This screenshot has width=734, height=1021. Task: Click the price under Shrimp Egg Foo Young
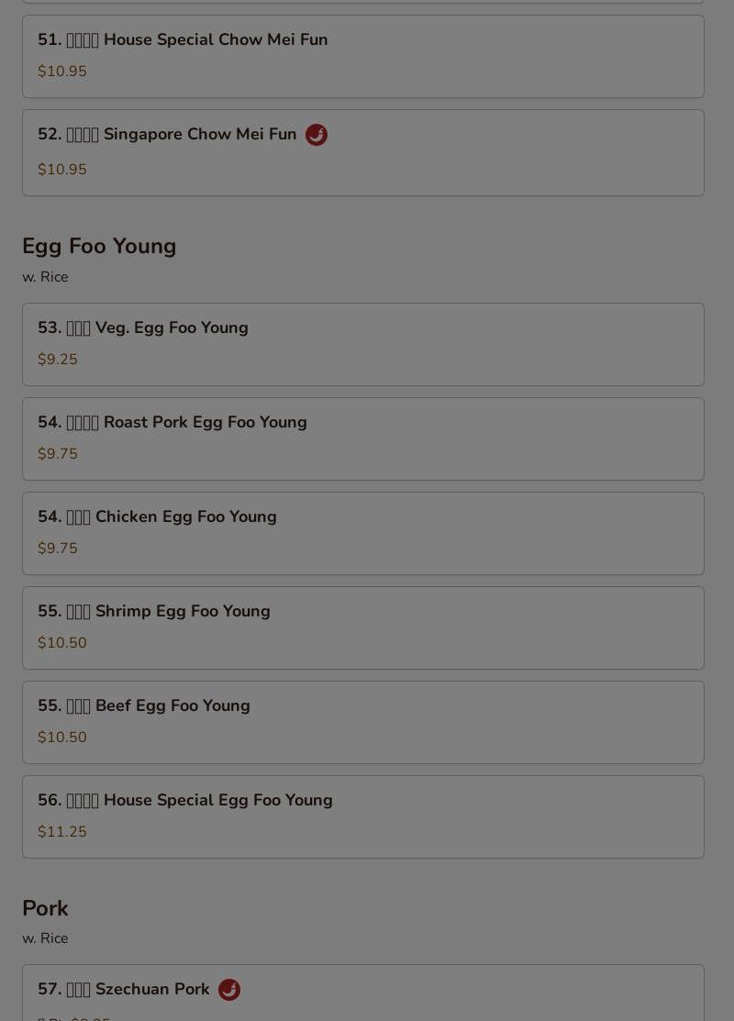pyautogui.click(x=62, y=643)
